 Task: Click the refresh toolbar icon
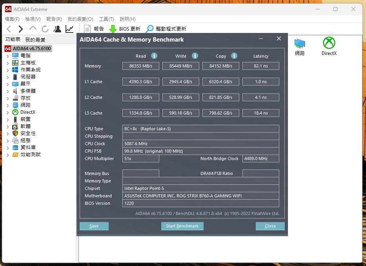pyautogui.click(x=45, y=29)
